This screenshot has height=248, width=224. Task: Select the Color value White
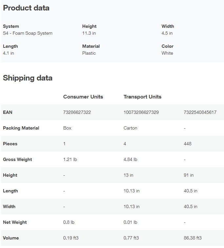click(x=167, y=53)
